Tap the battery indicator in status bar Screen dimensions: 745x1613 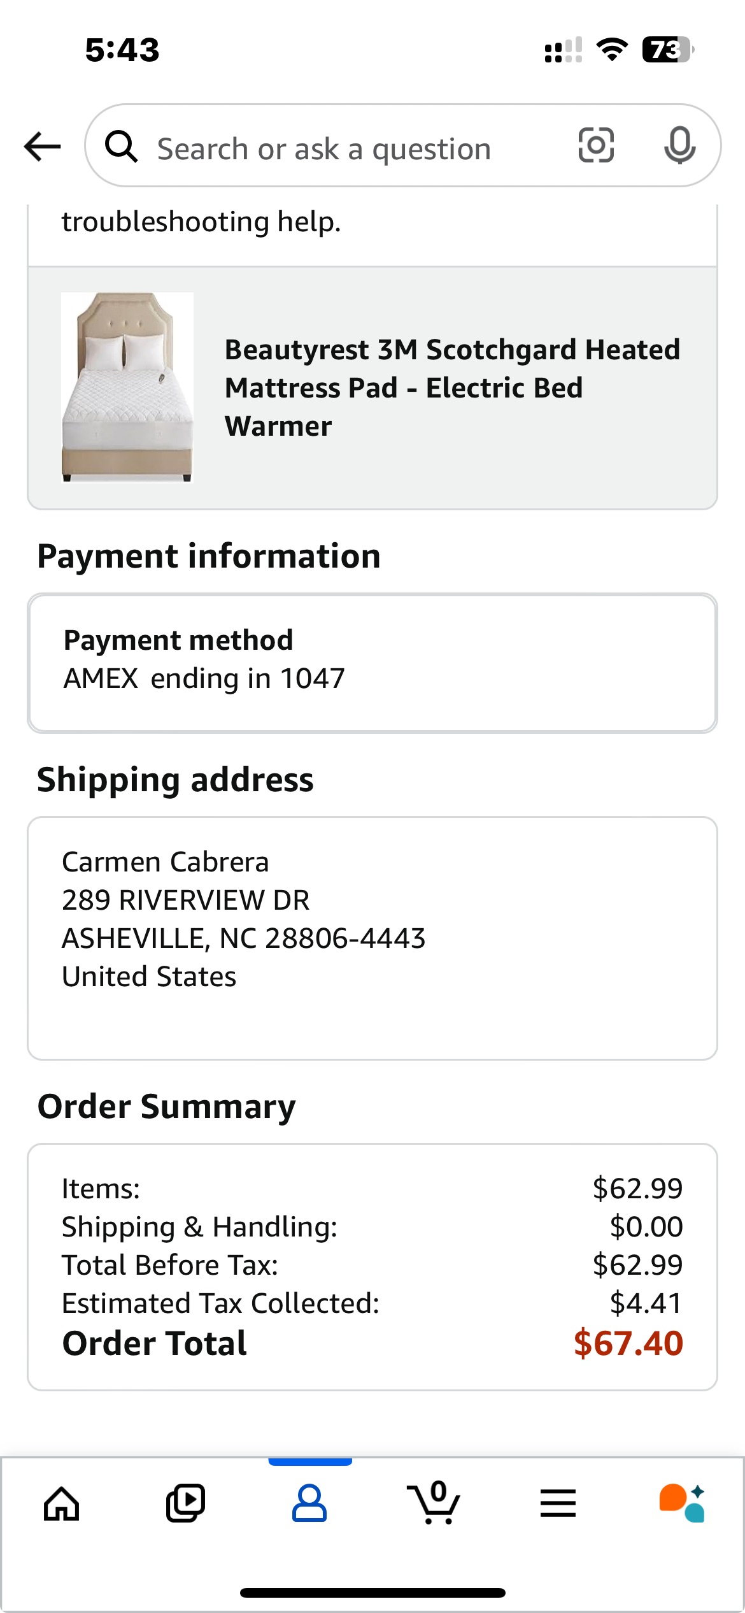pyautogui.click(x=668, y=50)
